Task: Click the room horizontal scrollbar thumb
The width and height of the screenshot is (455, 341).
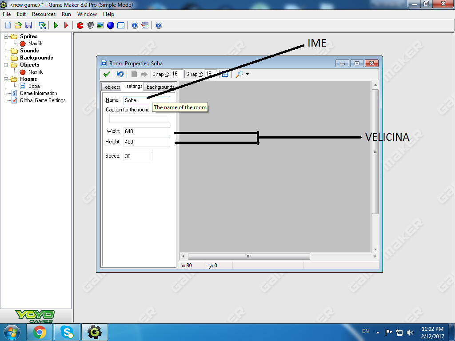Action: point(249,257)
